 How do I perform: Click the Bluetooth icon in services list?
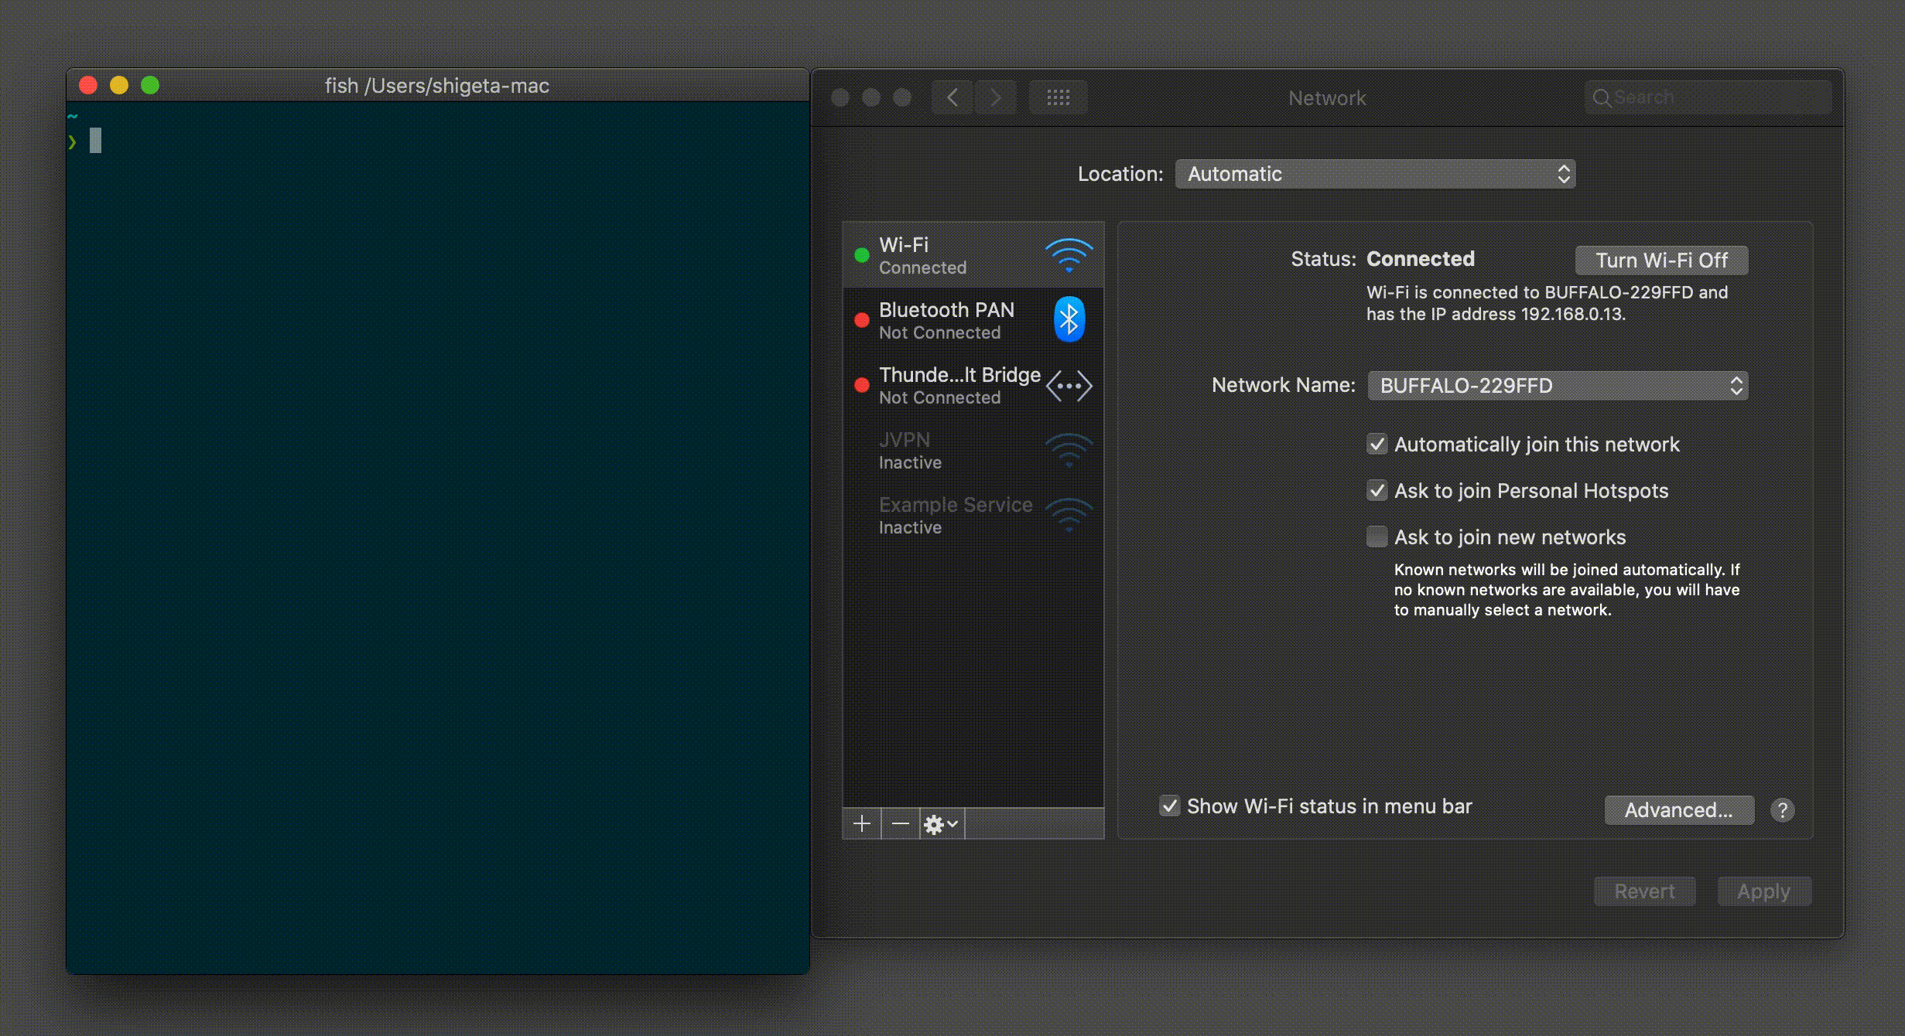point(1069,319)
